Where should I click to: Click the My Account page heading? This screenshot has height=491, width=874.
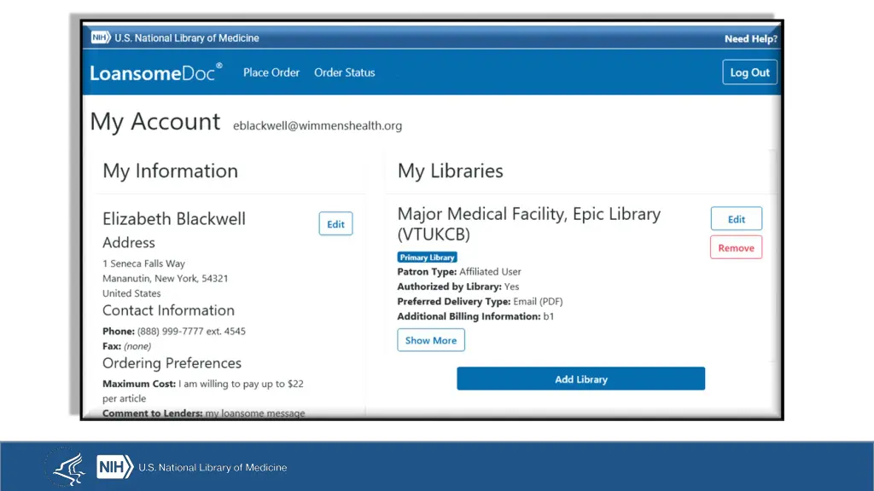155,122
